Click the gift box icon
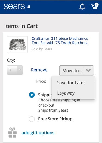This screenshot has width=102, height=143. click(x=12, y=133)
